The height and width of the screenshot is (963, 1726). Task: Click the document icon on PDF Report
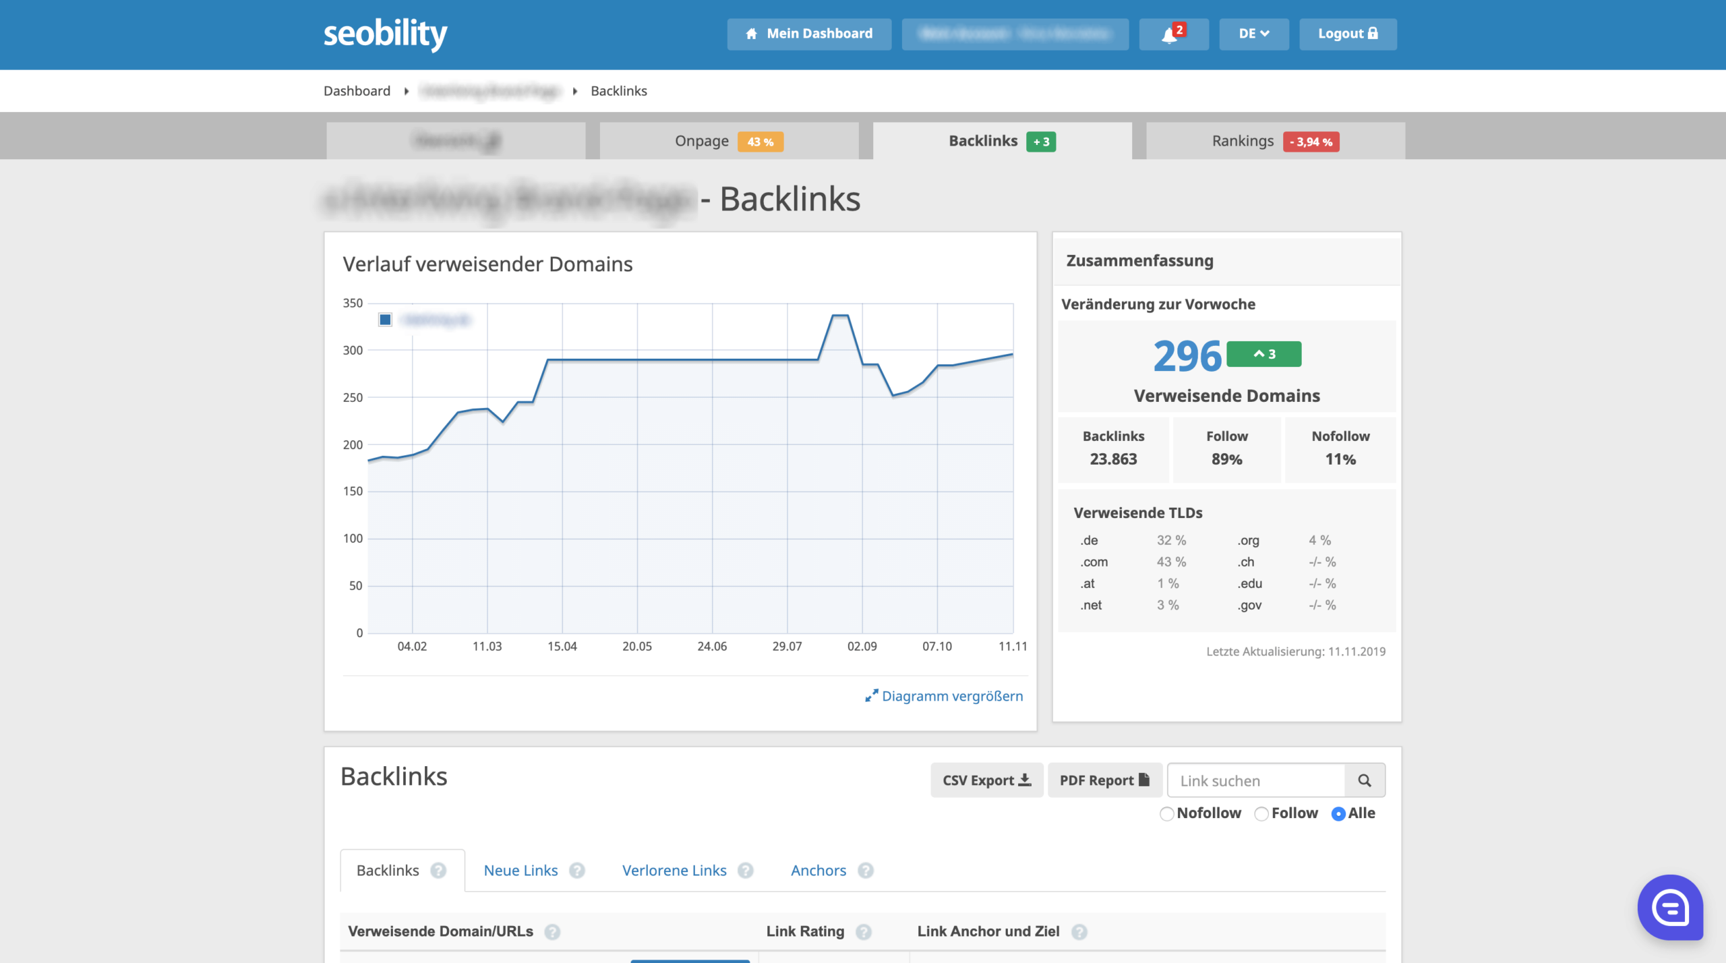point(1144,780)
